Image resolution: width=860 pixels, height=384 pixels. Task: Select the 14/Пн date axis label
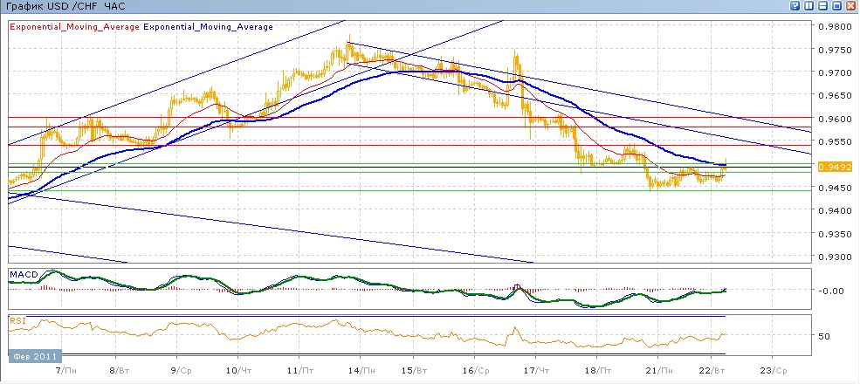[x=362, y=370]
